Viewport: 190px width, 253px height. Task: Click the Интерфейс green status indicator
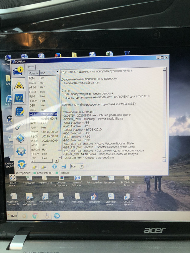pos(35,173)
